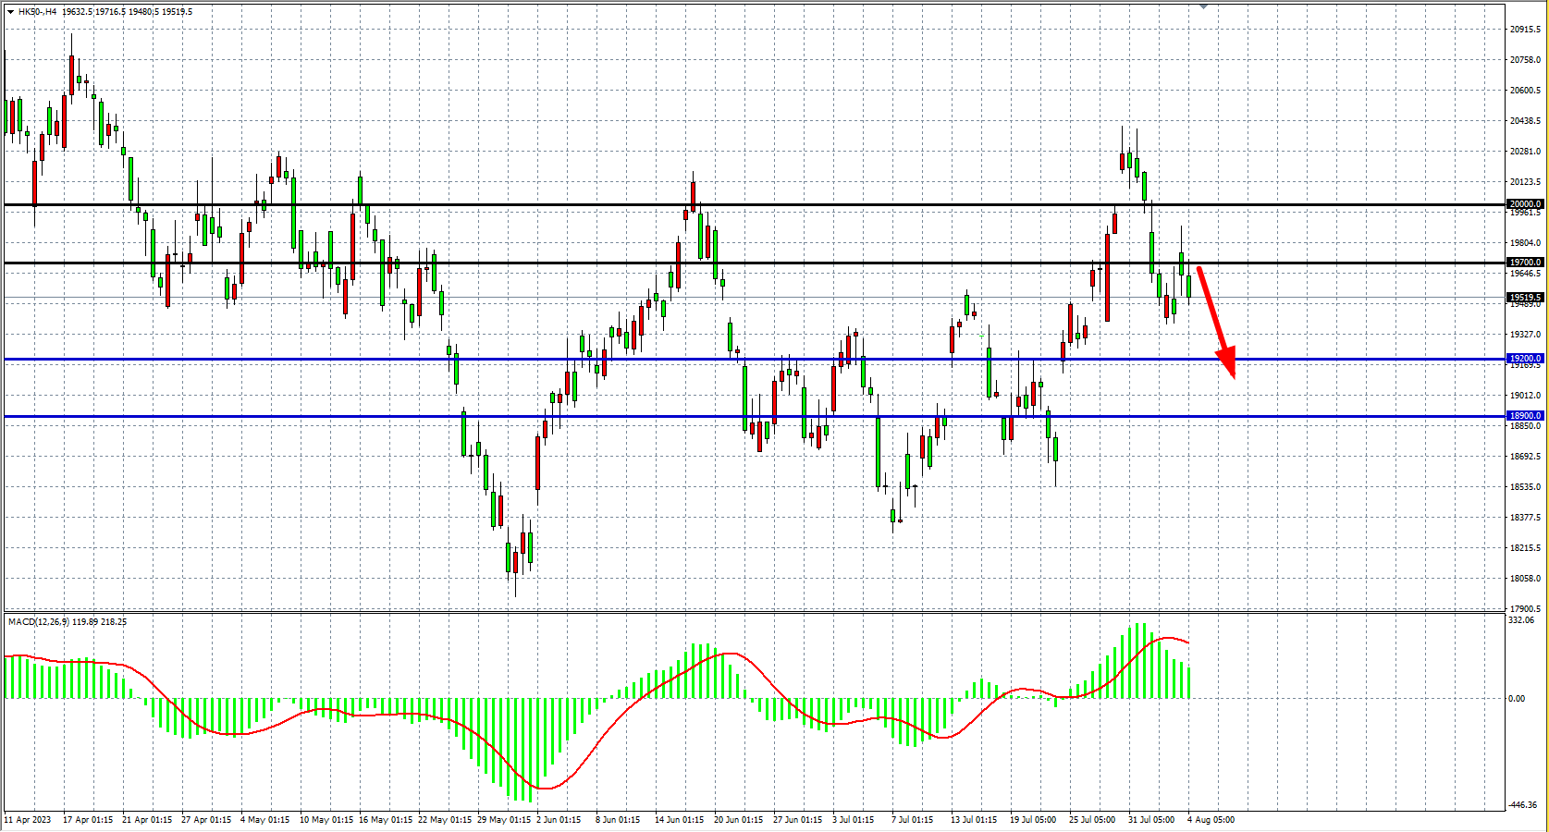
Task: Select the 18900.0 blue line price tag
Action: click(1525, 416)
